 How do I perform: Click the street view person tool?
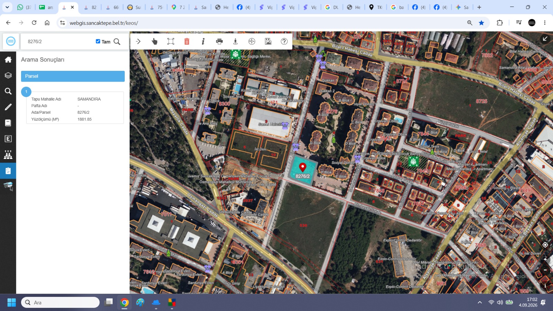235,41
